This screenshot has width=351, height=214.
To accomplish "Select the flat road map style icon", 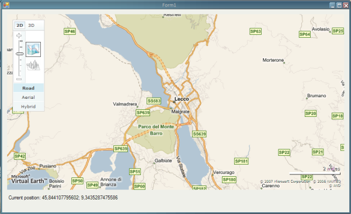I will coord(33,49).
